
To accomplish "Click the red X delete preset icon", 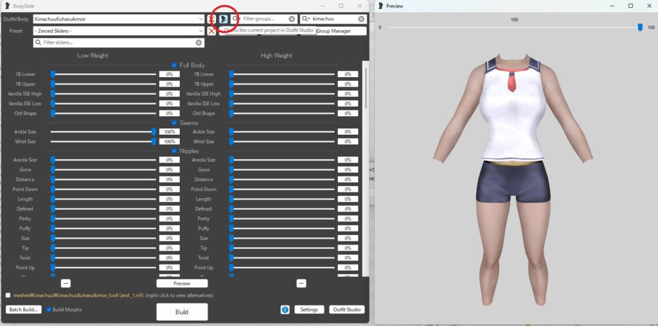I will 211,31.
